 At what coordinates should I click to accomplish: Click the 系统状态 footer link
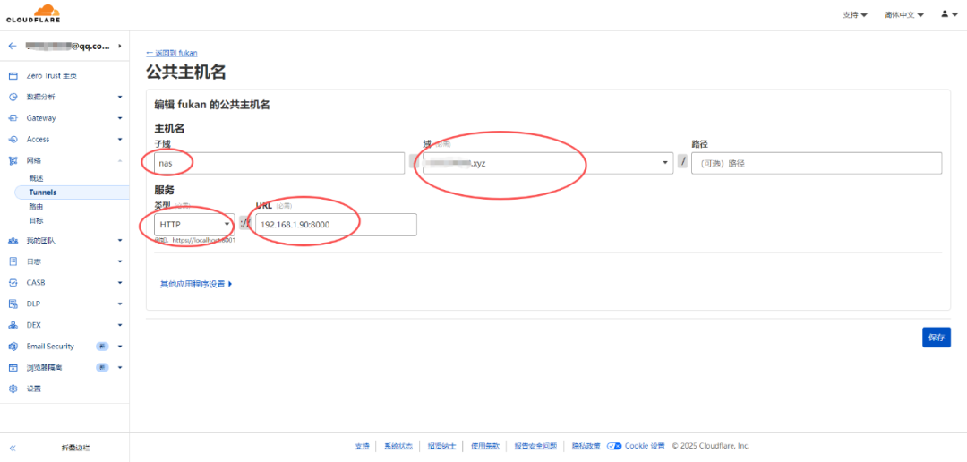pyautogui.click(x=398, y=446)
